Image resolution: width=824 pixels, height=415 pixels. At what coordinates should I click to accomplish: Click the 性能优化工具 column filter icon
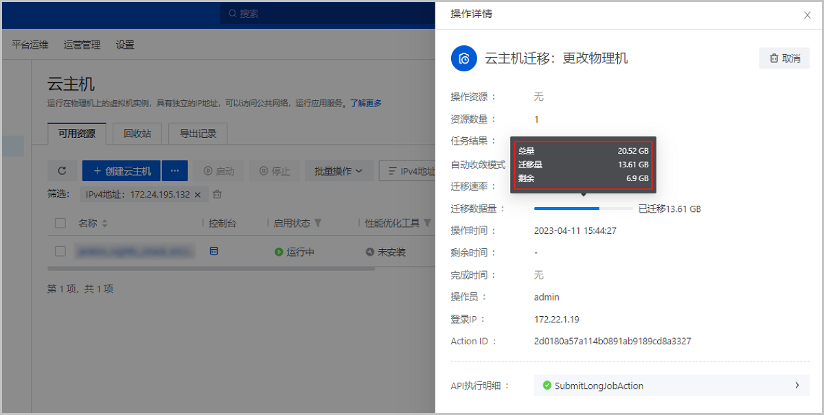[427, 224]
